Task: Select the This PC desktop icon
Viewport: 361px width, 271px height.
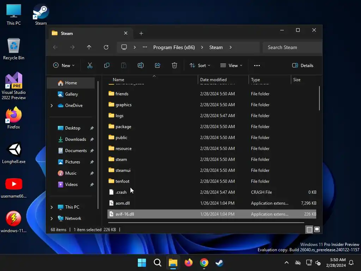Action: (14, 14)
